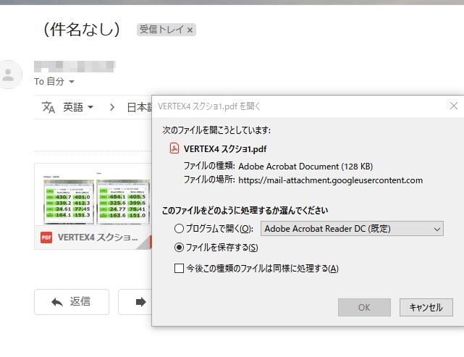Screen dimensions: 464x357
Task: Select プログラムで開く radio button
Action: pyautogui.click(x=179, y=229)
